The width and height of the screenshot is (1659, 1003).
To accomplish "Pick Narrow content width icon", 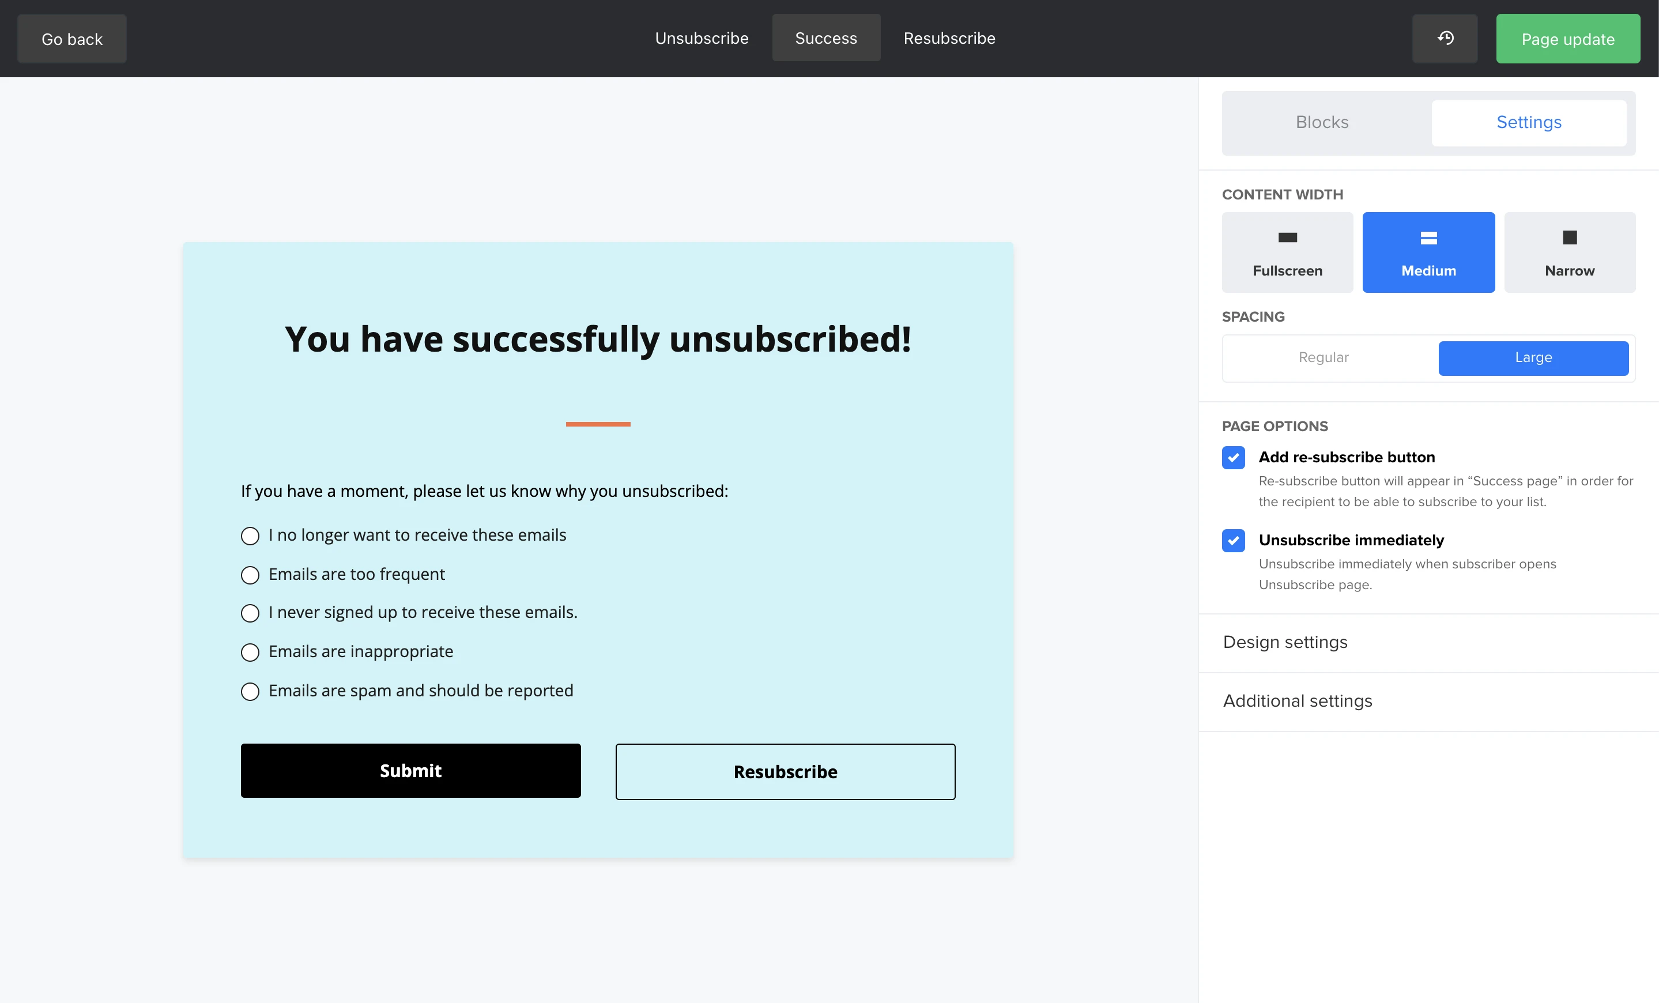I will click(1570, 237).
